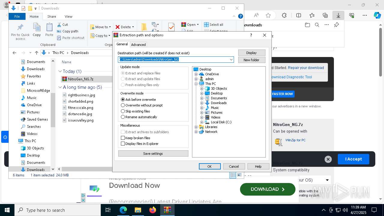Screen dimensions: 384x216
Task: Click Explorer Back arrow
Action: (14, 53)
